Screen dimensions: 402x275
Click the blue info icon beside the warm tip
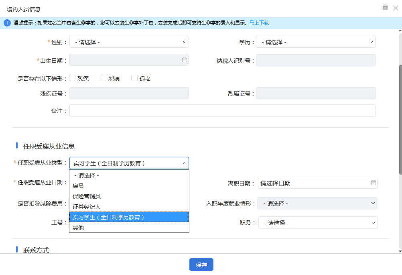click(7, 23)
